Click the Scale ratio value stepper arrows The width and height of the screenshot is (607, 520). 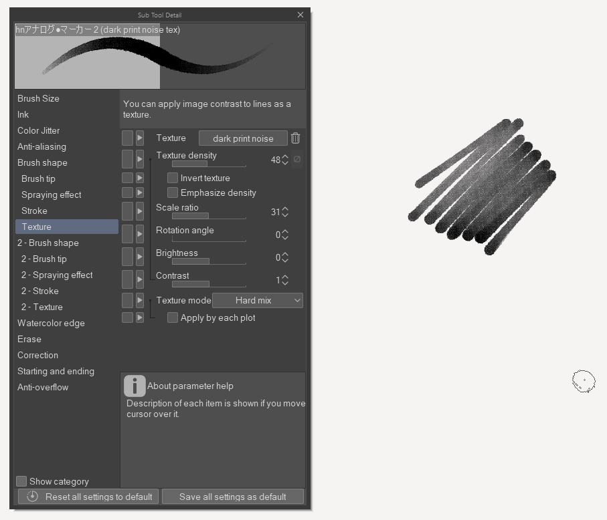click(285, 212)
